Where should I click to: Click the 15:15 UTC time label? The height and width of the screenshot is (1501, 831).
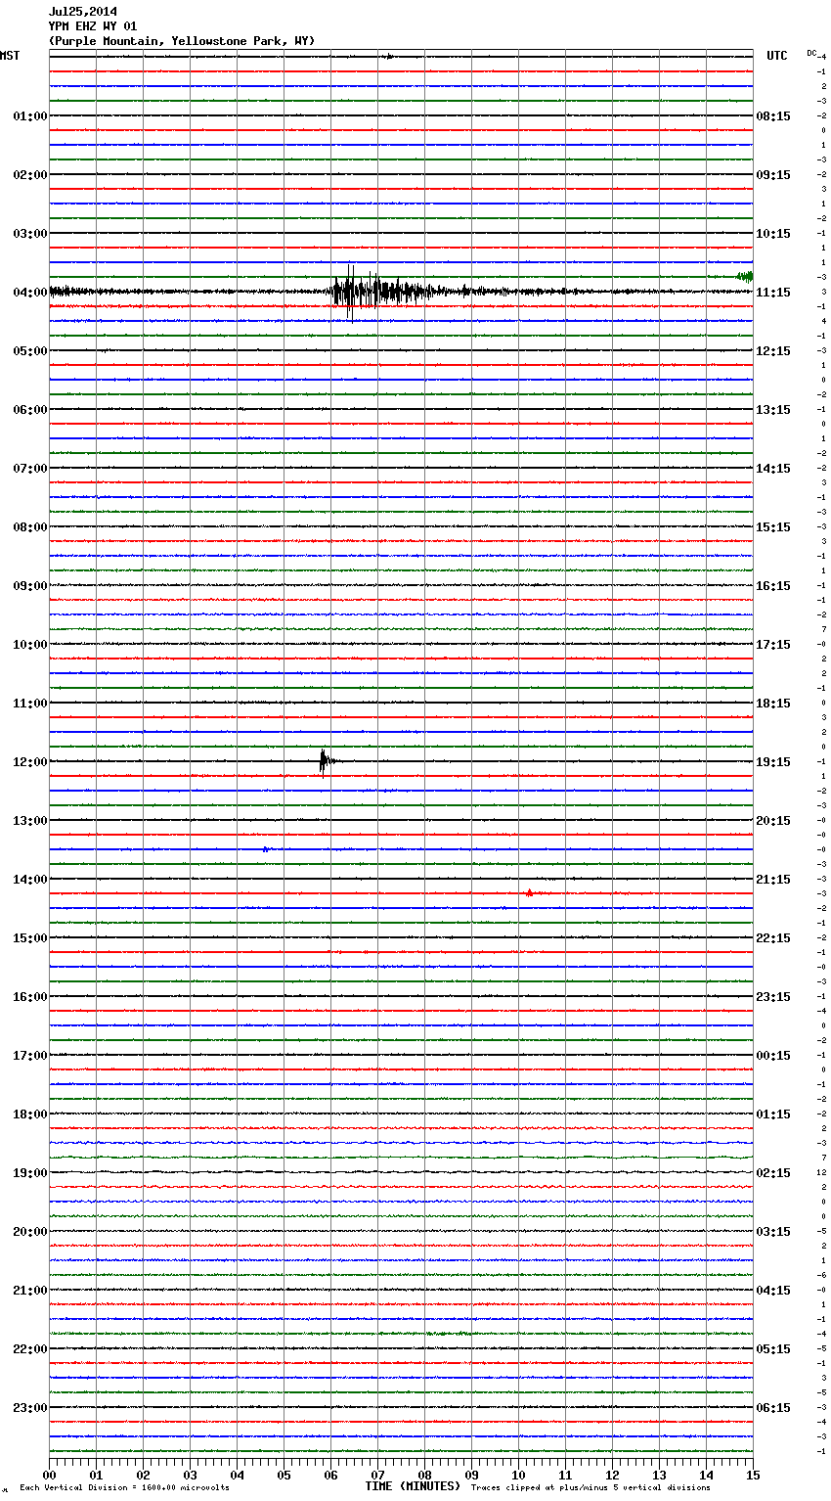point(773,527)
